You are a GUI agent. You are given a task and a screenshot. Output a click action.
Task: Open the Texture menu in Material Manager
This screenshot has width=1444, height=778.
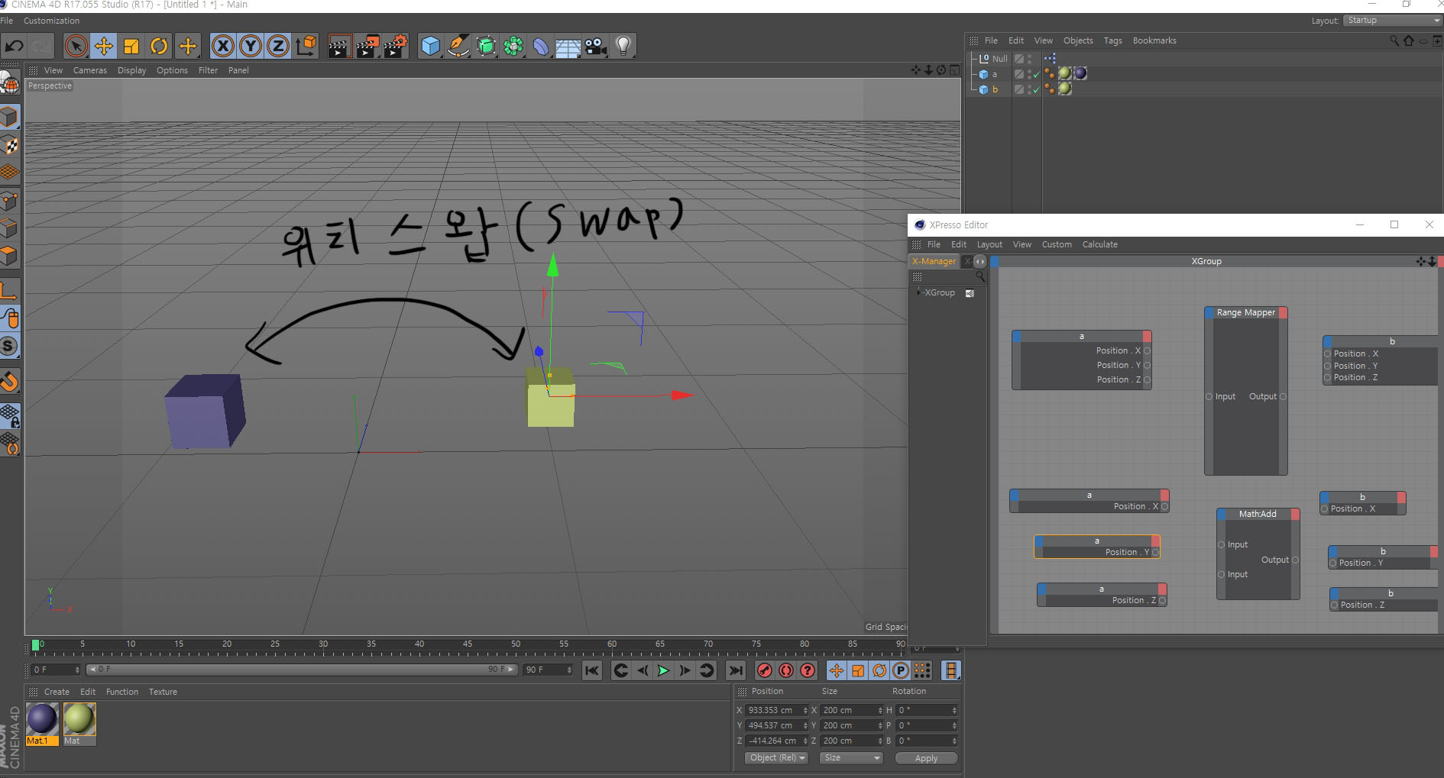tap(163, 692)
